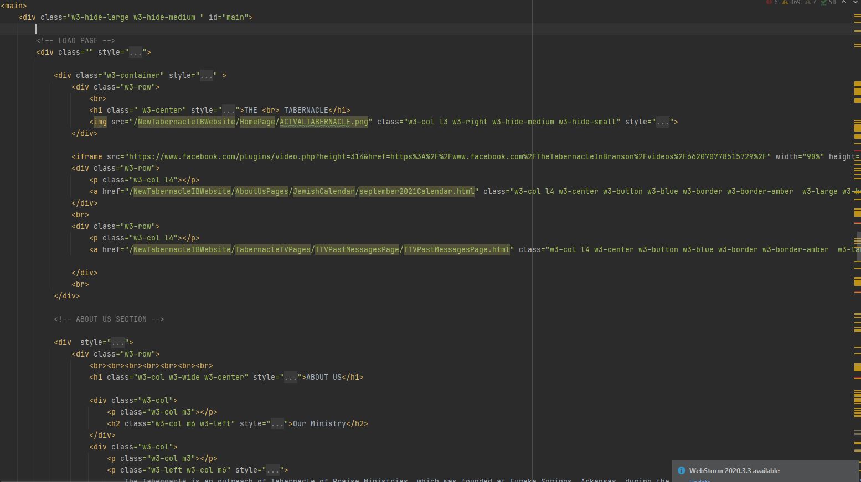Click Our Ministry heading text
861x482 pixels.
click(319, 424)
